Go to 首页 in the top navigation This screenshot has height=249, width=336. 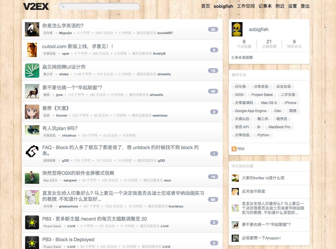coord(206,6)
